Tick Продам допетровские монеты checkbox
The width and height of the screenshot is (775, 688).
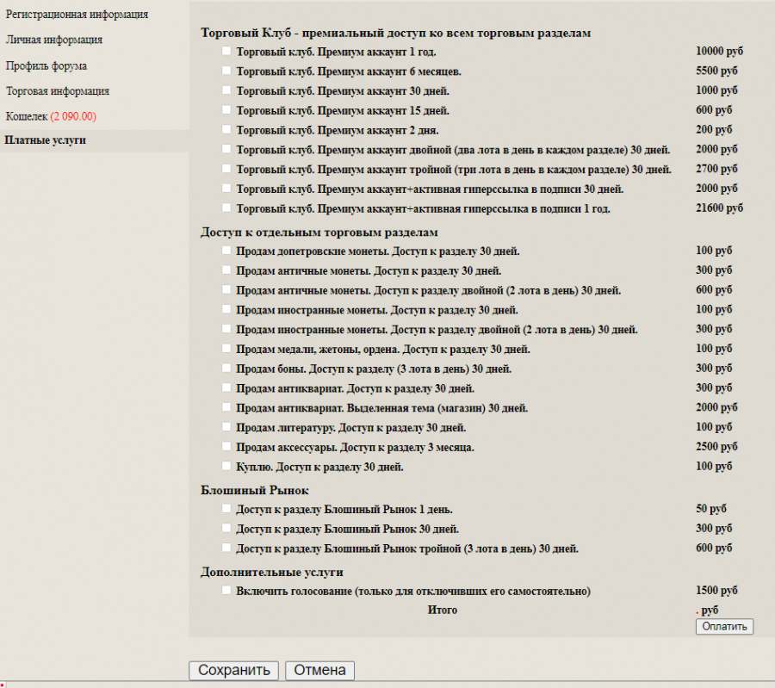click(x=226, y=250)
